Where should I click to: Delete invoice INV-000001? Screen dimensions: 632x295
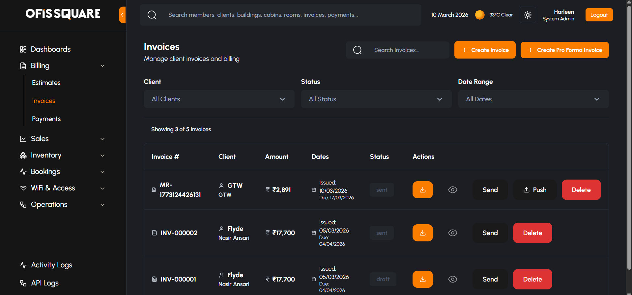[532, 279]
